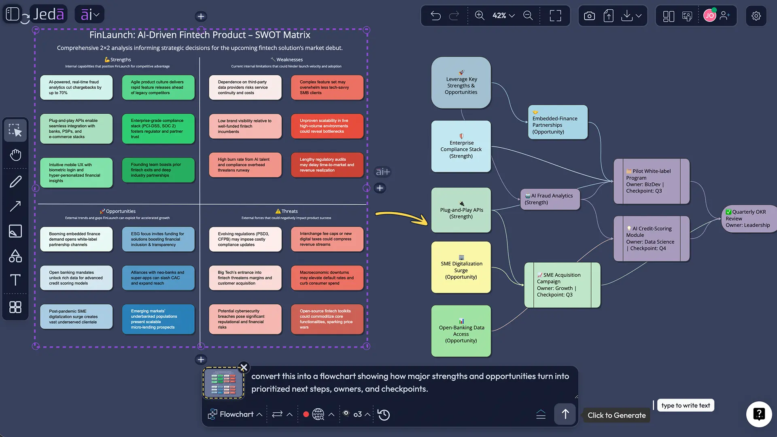
Task: Click the plus button below the frame
Action: click(201, 359)
